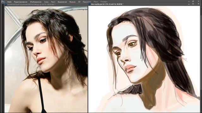Open the Выделение menu

tap(62, 2)
